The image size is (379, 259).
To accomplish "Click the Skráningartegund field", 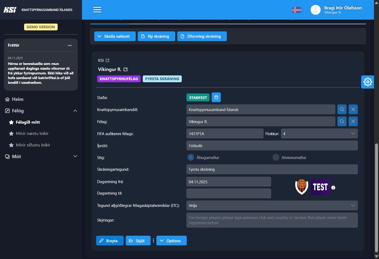I will click(x=272, y=169).
